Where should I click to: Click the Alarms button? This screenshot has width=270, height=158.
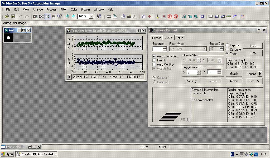234,81
